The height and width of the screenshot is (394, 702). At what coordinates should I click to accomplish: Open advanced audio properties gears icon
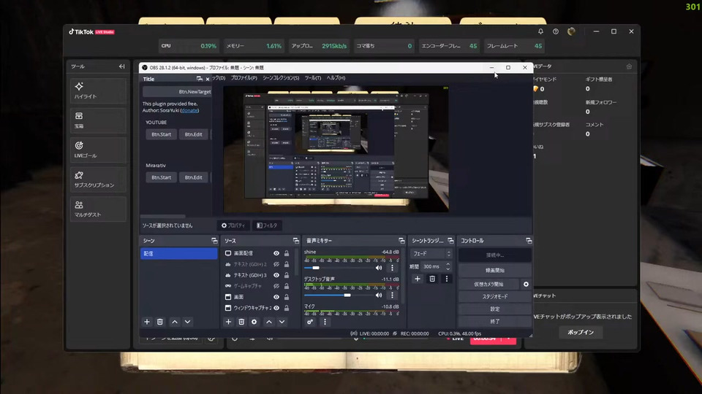pyautogui.click(x=310, y=322)
